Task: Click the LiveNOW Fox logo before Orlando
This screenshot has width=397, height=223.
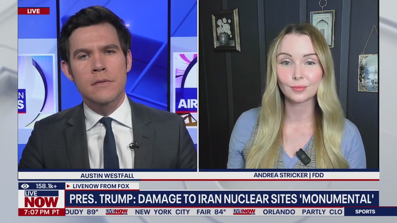Action: pos(244,212)
